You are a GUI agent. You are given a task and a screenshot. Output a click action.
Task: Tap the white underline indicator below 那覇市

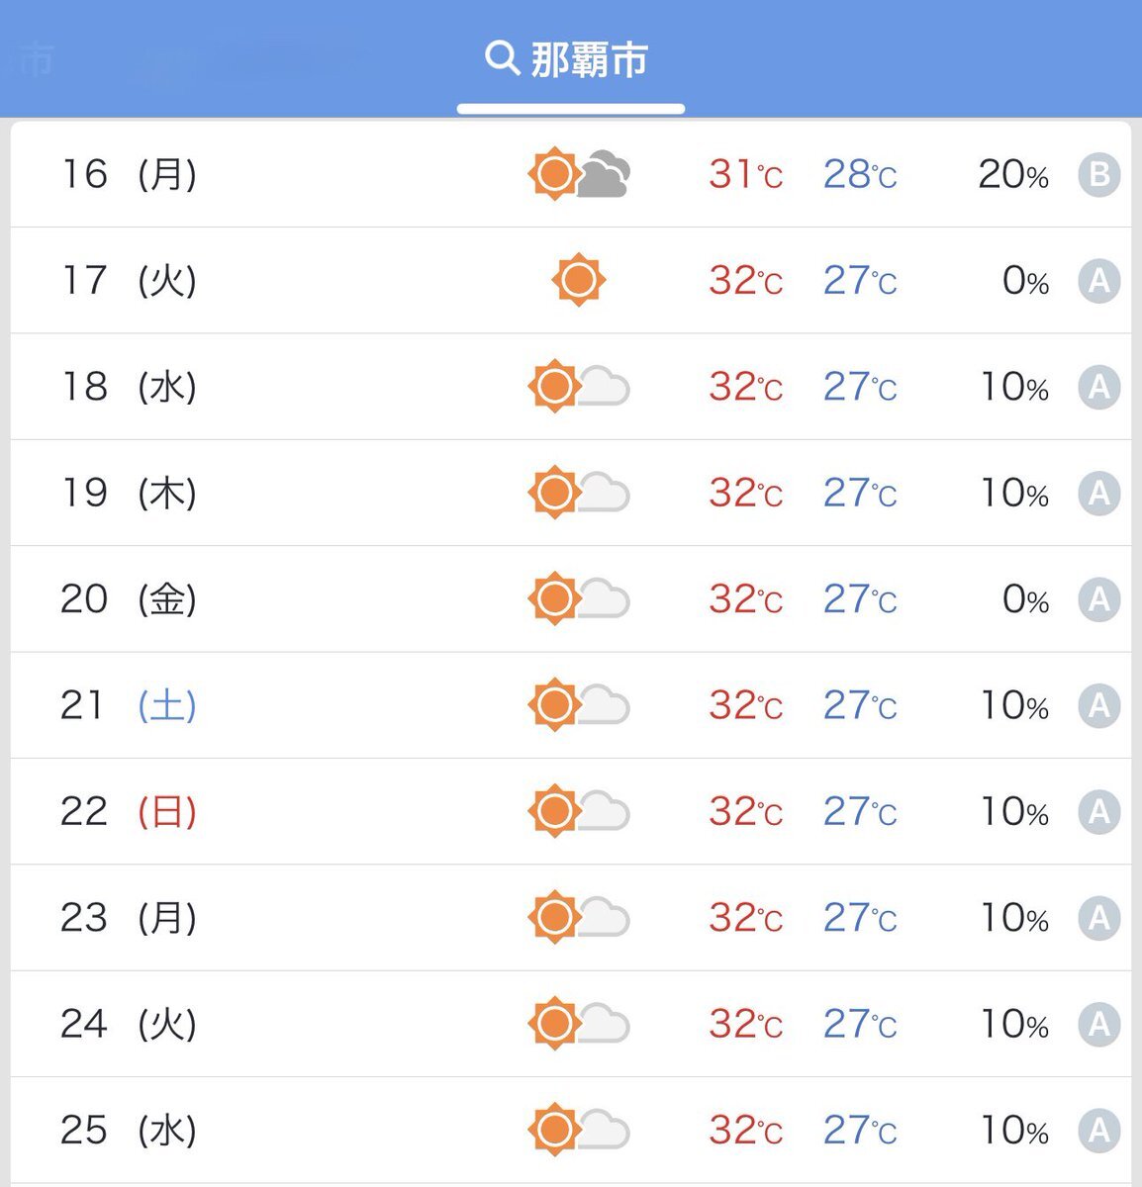(571, 109)
